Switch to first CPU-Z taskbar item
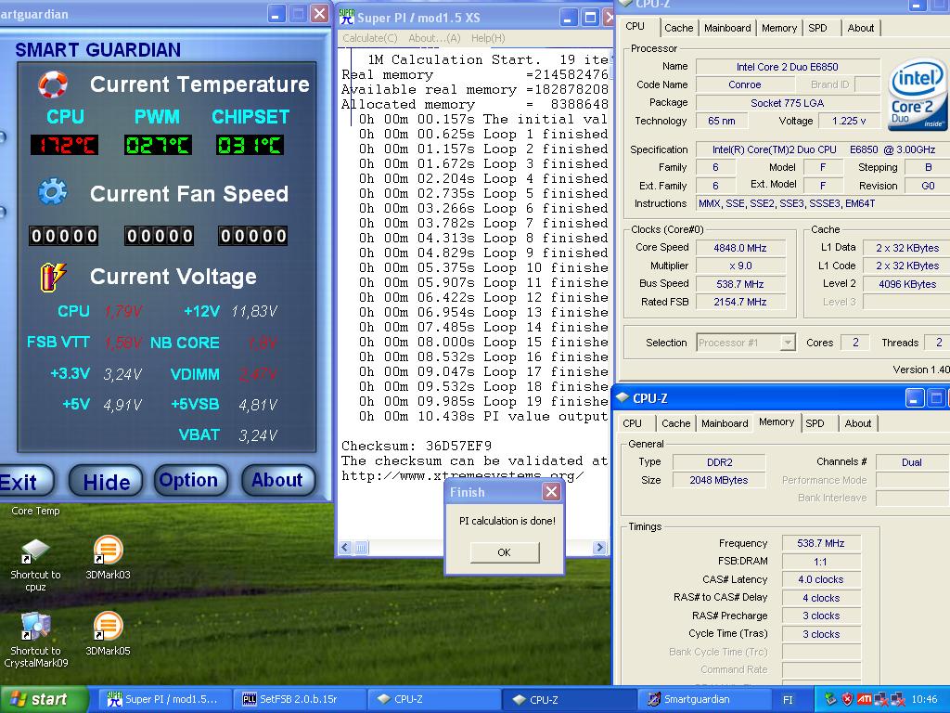 point(433,699)
